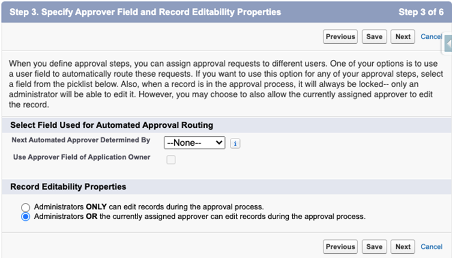This screenshot has width=452, height=258.
Task: Select the Administrators ONLY radio button
Action: (x=26, y=206)
